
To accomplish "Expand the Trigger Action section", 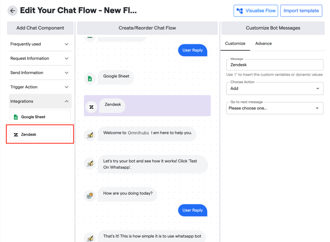I will (66, 87).
